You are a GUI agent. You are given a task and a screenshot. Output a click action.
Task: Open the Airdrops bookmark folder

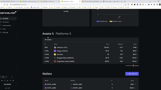(x=57, y=7)
